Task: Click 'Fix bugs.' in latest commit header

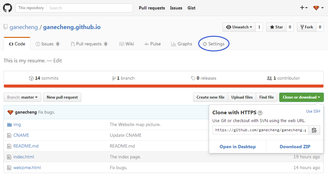Action: (x=46, y=112)
